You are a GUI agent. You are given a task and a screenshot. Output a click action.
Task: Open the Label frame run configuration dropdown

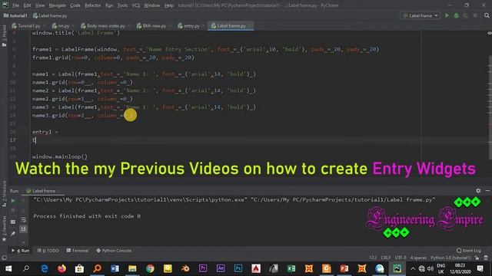[x=421, y=15]
